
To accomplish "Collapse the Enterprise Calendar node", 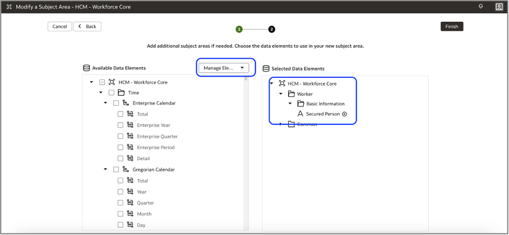I will 105,103.
